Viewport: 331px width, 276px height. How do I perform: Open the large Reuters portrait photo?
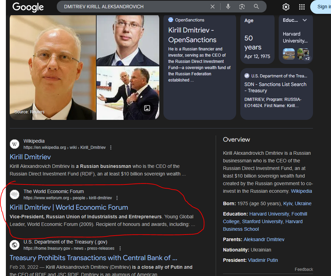(x=53, y=67)
